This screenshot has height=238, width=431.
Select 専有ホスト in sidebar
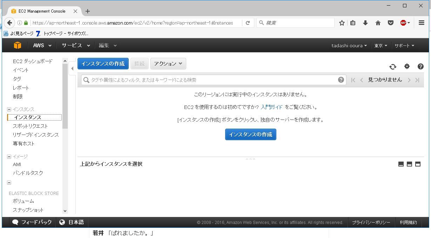23,143
